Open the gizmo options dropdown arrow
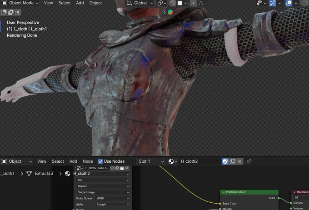309x210 pixels. click(279, 3)
